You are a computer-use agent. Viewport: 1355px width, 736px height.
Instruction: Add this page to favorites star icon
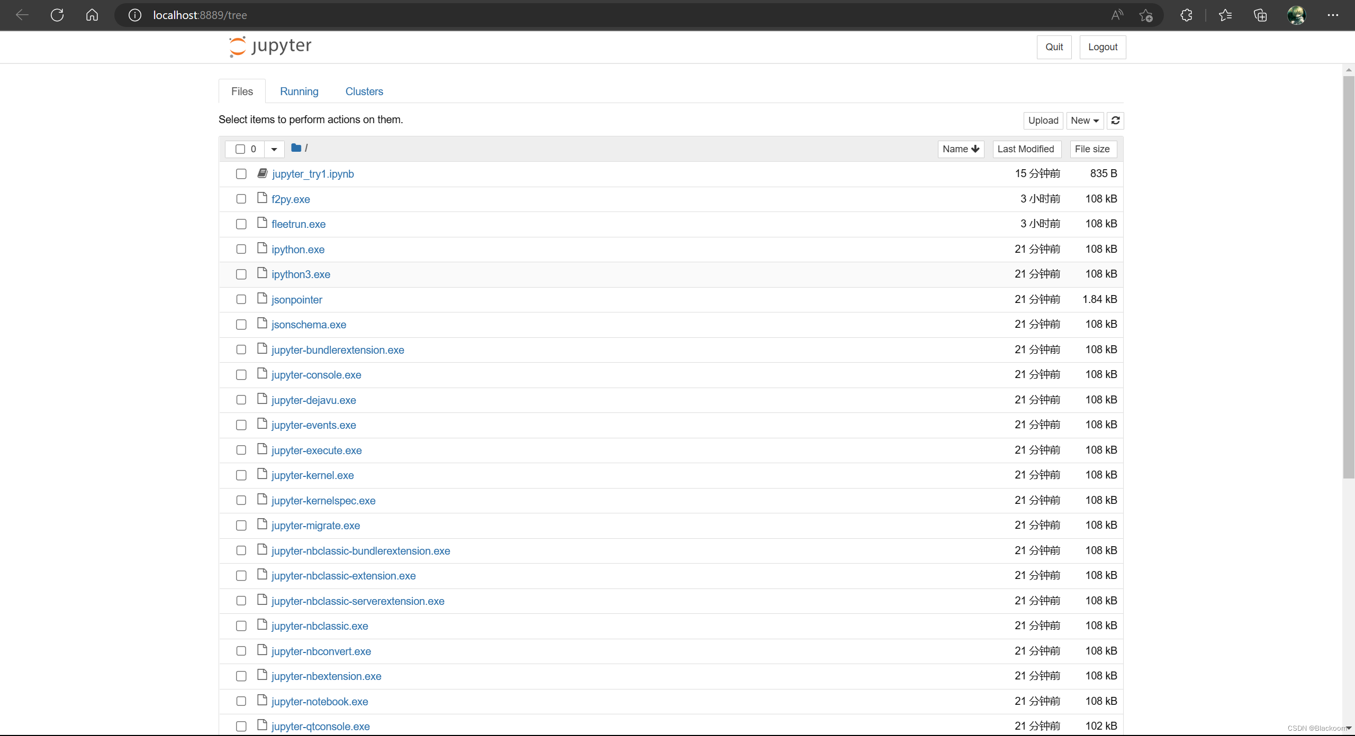[x=1146, y=15]
